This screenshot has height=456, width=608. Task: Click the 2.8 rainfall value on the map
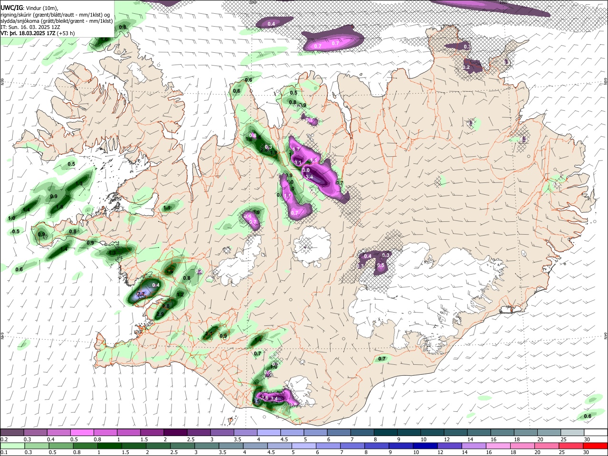click(x=165, y=306)
